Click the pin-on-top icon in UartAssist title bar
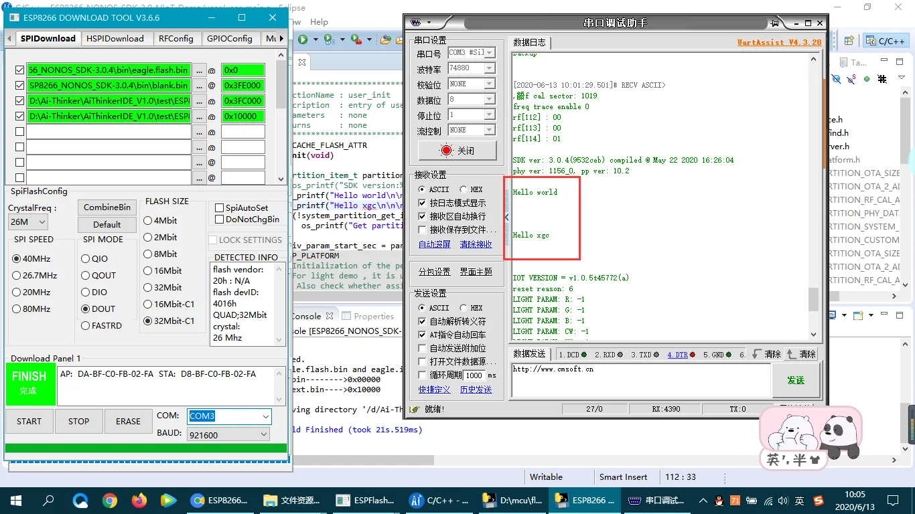The height and width of the screenshot is (514, 915). [774, 22]
